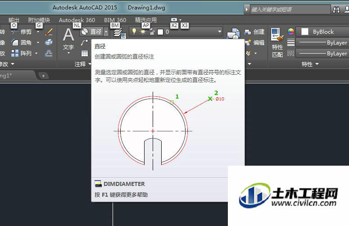Open Layer Properties manager icon
The image size is (349, 226).
(x=120, y=33)
